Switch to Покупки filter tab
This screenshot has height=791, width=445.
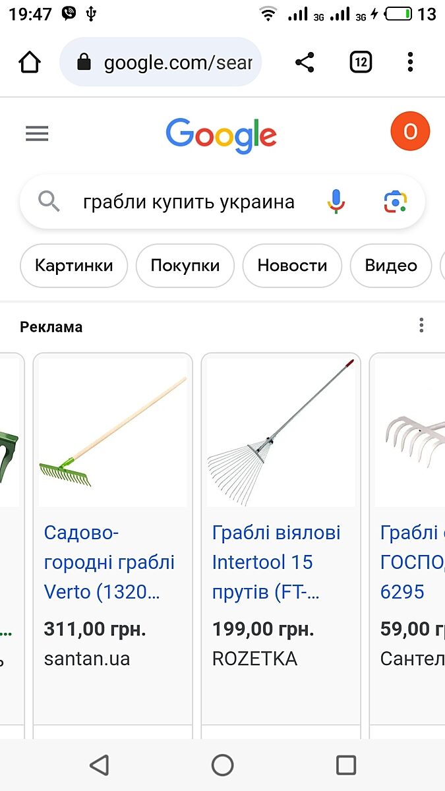pyautogui.click(x=185, y=266)
